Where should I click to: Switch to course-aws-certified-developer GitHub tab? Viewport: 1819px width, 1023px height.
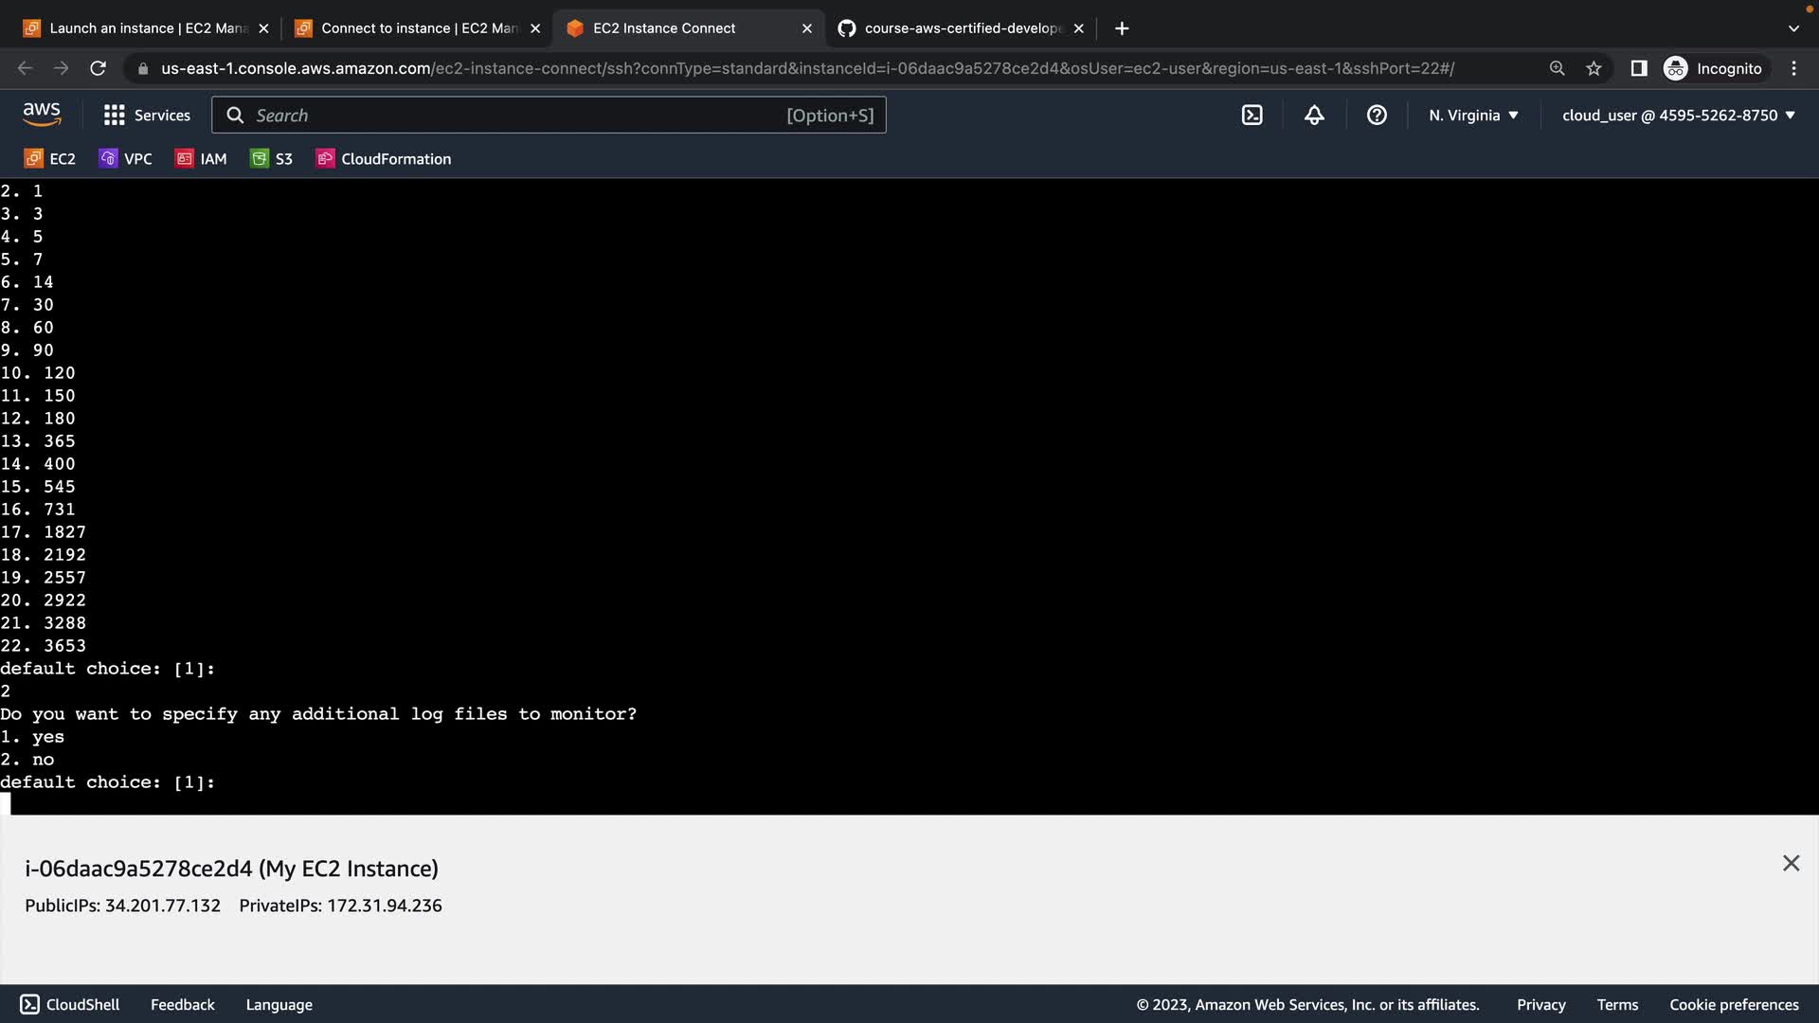click(962, 28)
